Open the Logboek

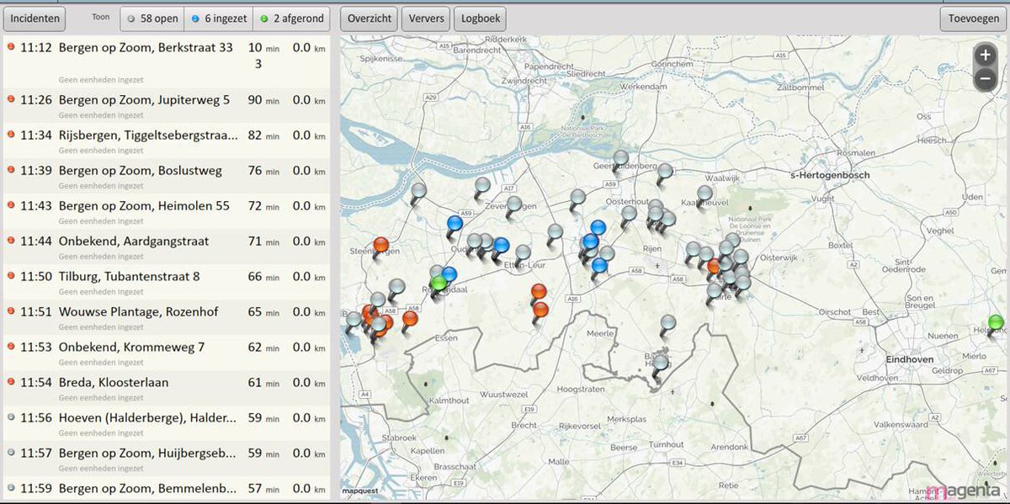tap(481, 19)
